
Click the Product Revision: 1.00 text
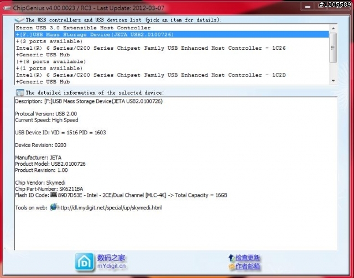click(x=41, y=170)
